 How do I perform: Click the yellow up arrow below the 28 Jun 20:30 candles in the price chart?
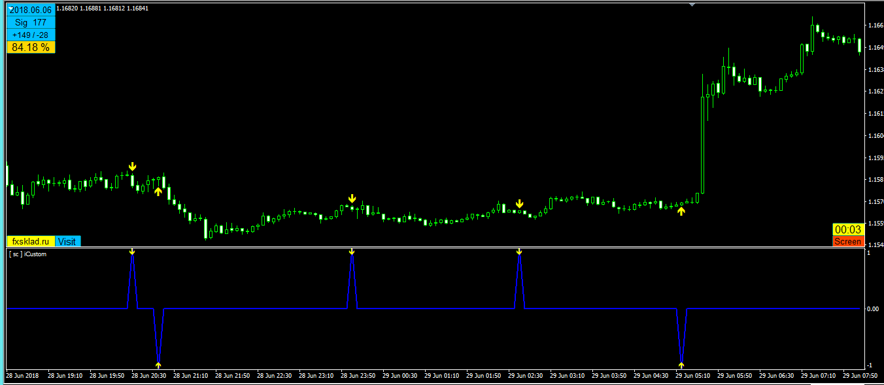click(x=158, y=191)
